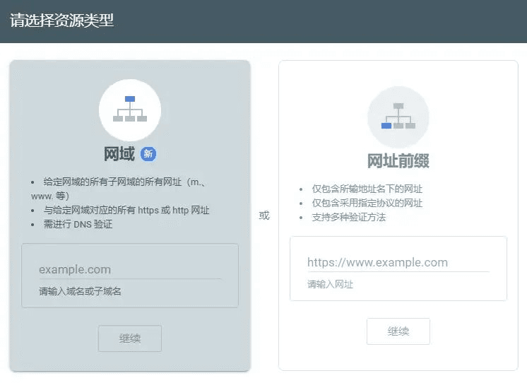Viewport: 527px width, 383px height.
Task: Click the 网域 domain hierarchy icon
Action: (x=130, y=110)
